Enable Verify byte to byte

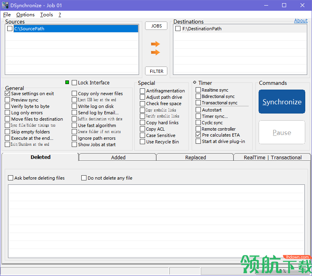point(7,106)
